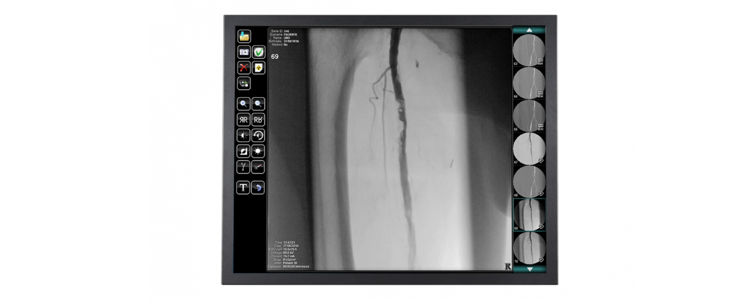Adjust brightness with sun icon
The image size is (747, 303).
click(258, 151)
